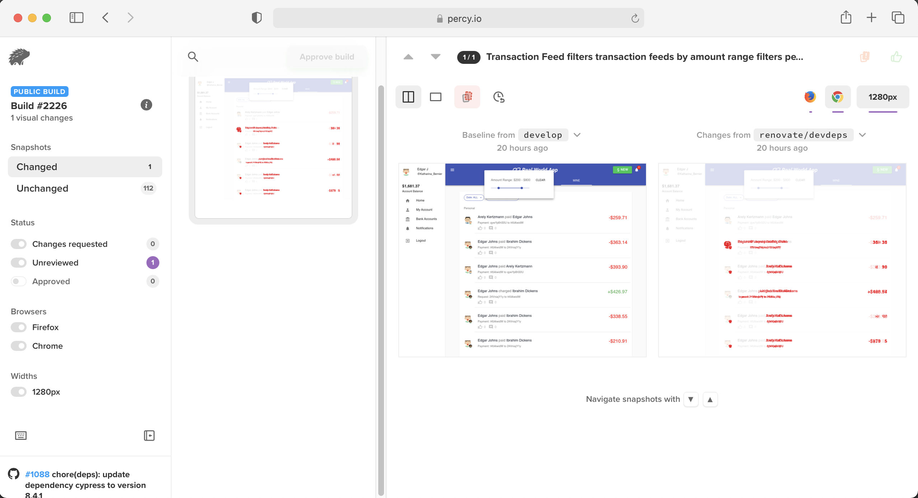918x498 pixels.
Task: Select the Firefox browser icon
Action: tap(810, 97)
